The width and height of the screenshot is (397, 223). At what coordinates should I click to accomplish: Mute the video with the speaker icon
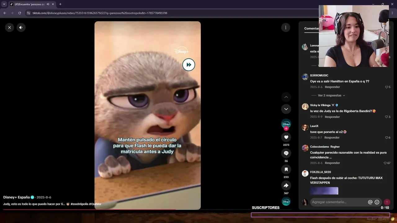tap(21, 27)
